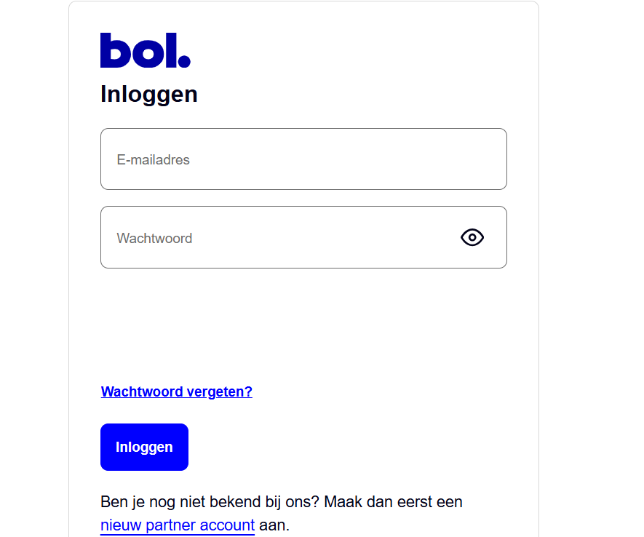This screenshot has height=537, width=644.
Task: Create an account via nieuw partner account
Action: 178,525
